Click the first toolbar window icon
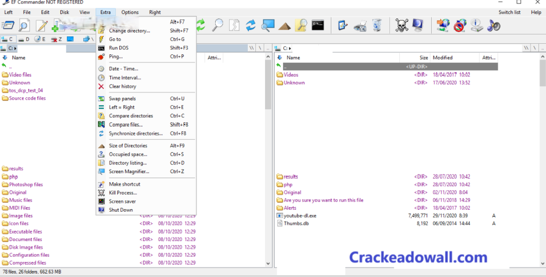546x277 pixels. 7,25
